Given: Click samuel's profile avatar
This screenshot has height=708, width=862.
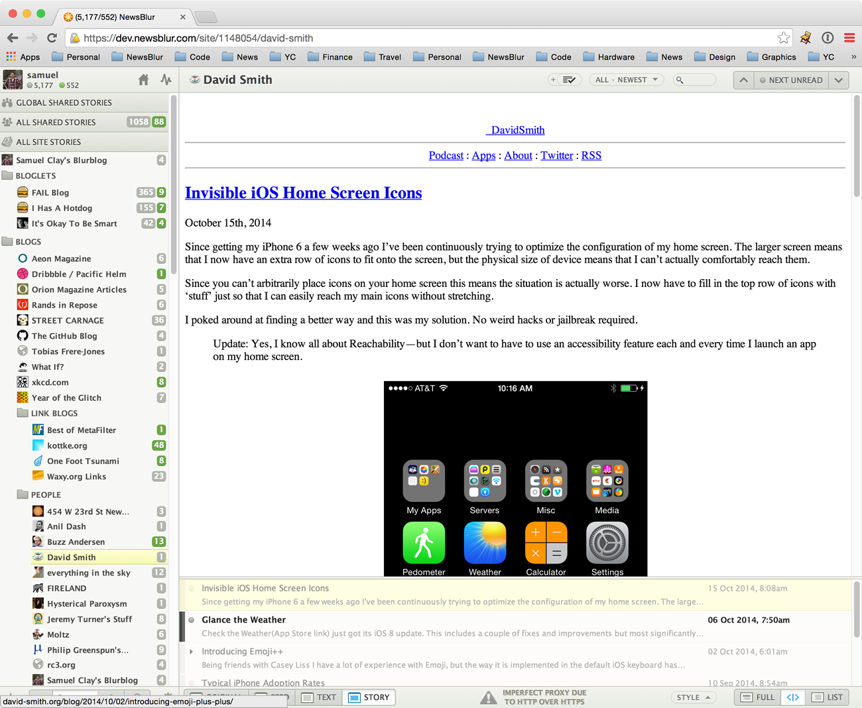Looking at the screenshot, I should tap(13, 80).
